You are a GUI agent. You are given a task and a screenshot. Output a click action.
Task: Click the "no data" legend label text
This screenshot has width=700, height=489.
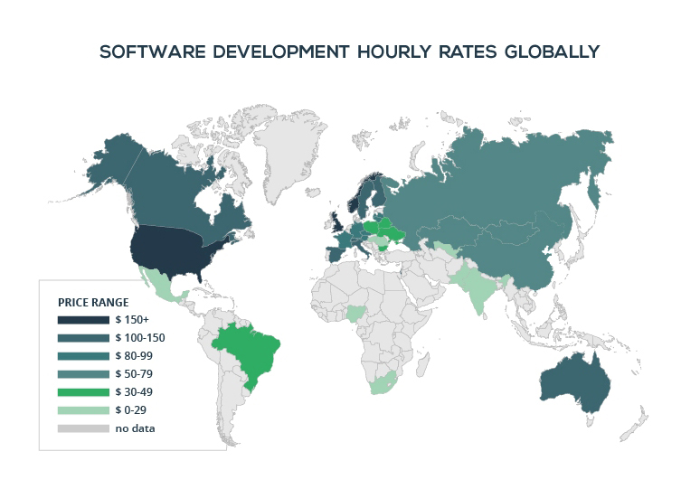click(135, 428)
